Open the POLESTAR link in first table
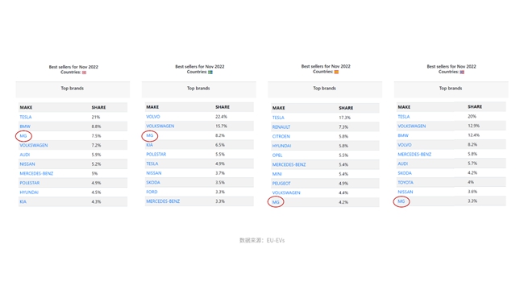This screenshot has width=524, height=294. pyautogui.click(x=29, y=183)
